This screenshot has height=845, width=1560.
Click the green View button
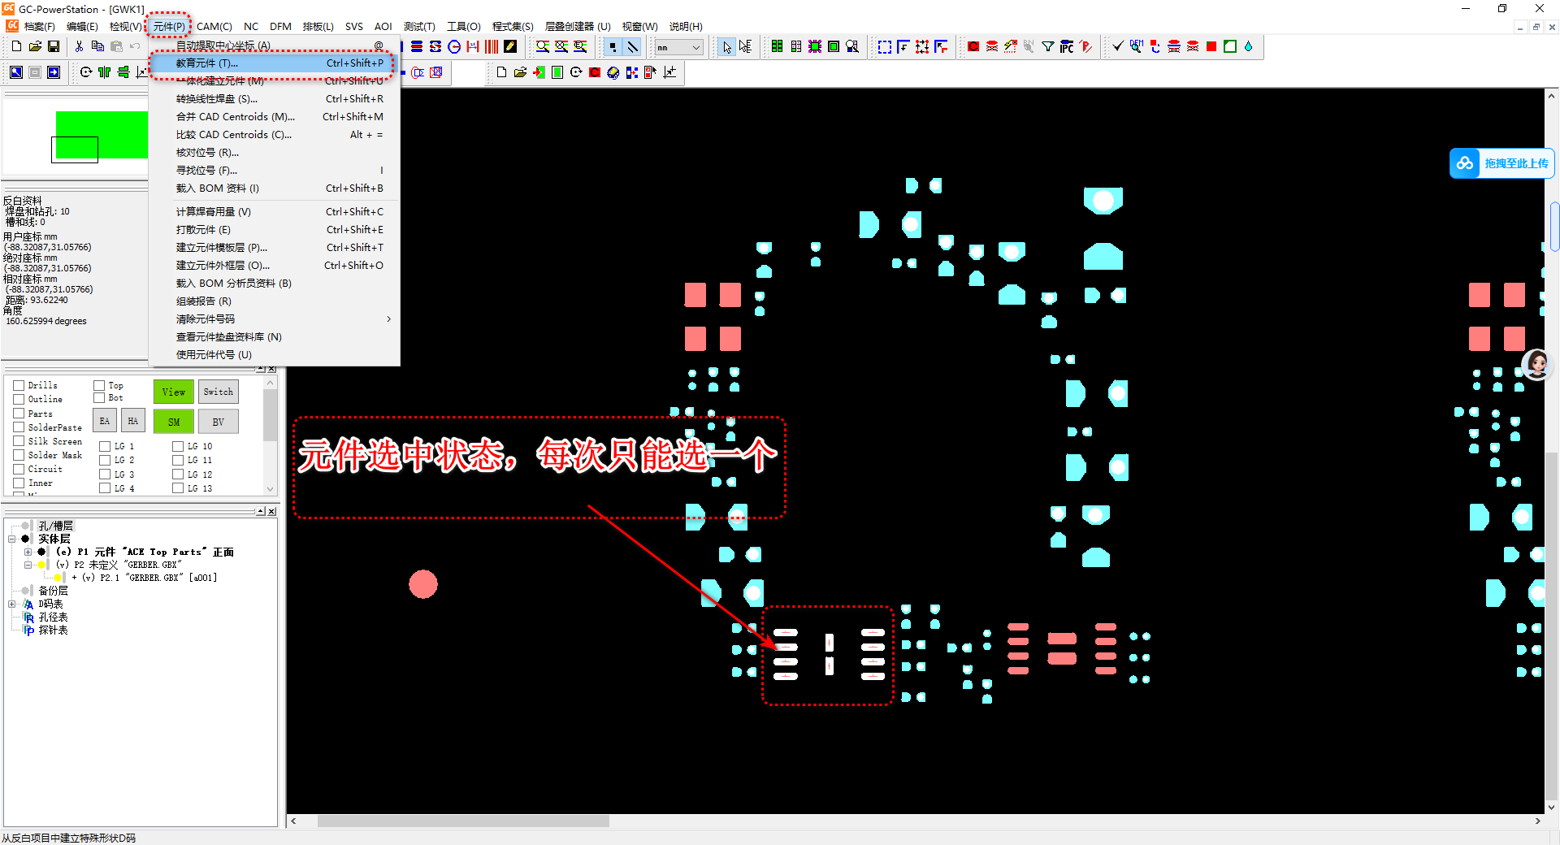pyautogui.click(x=173, y=392)
